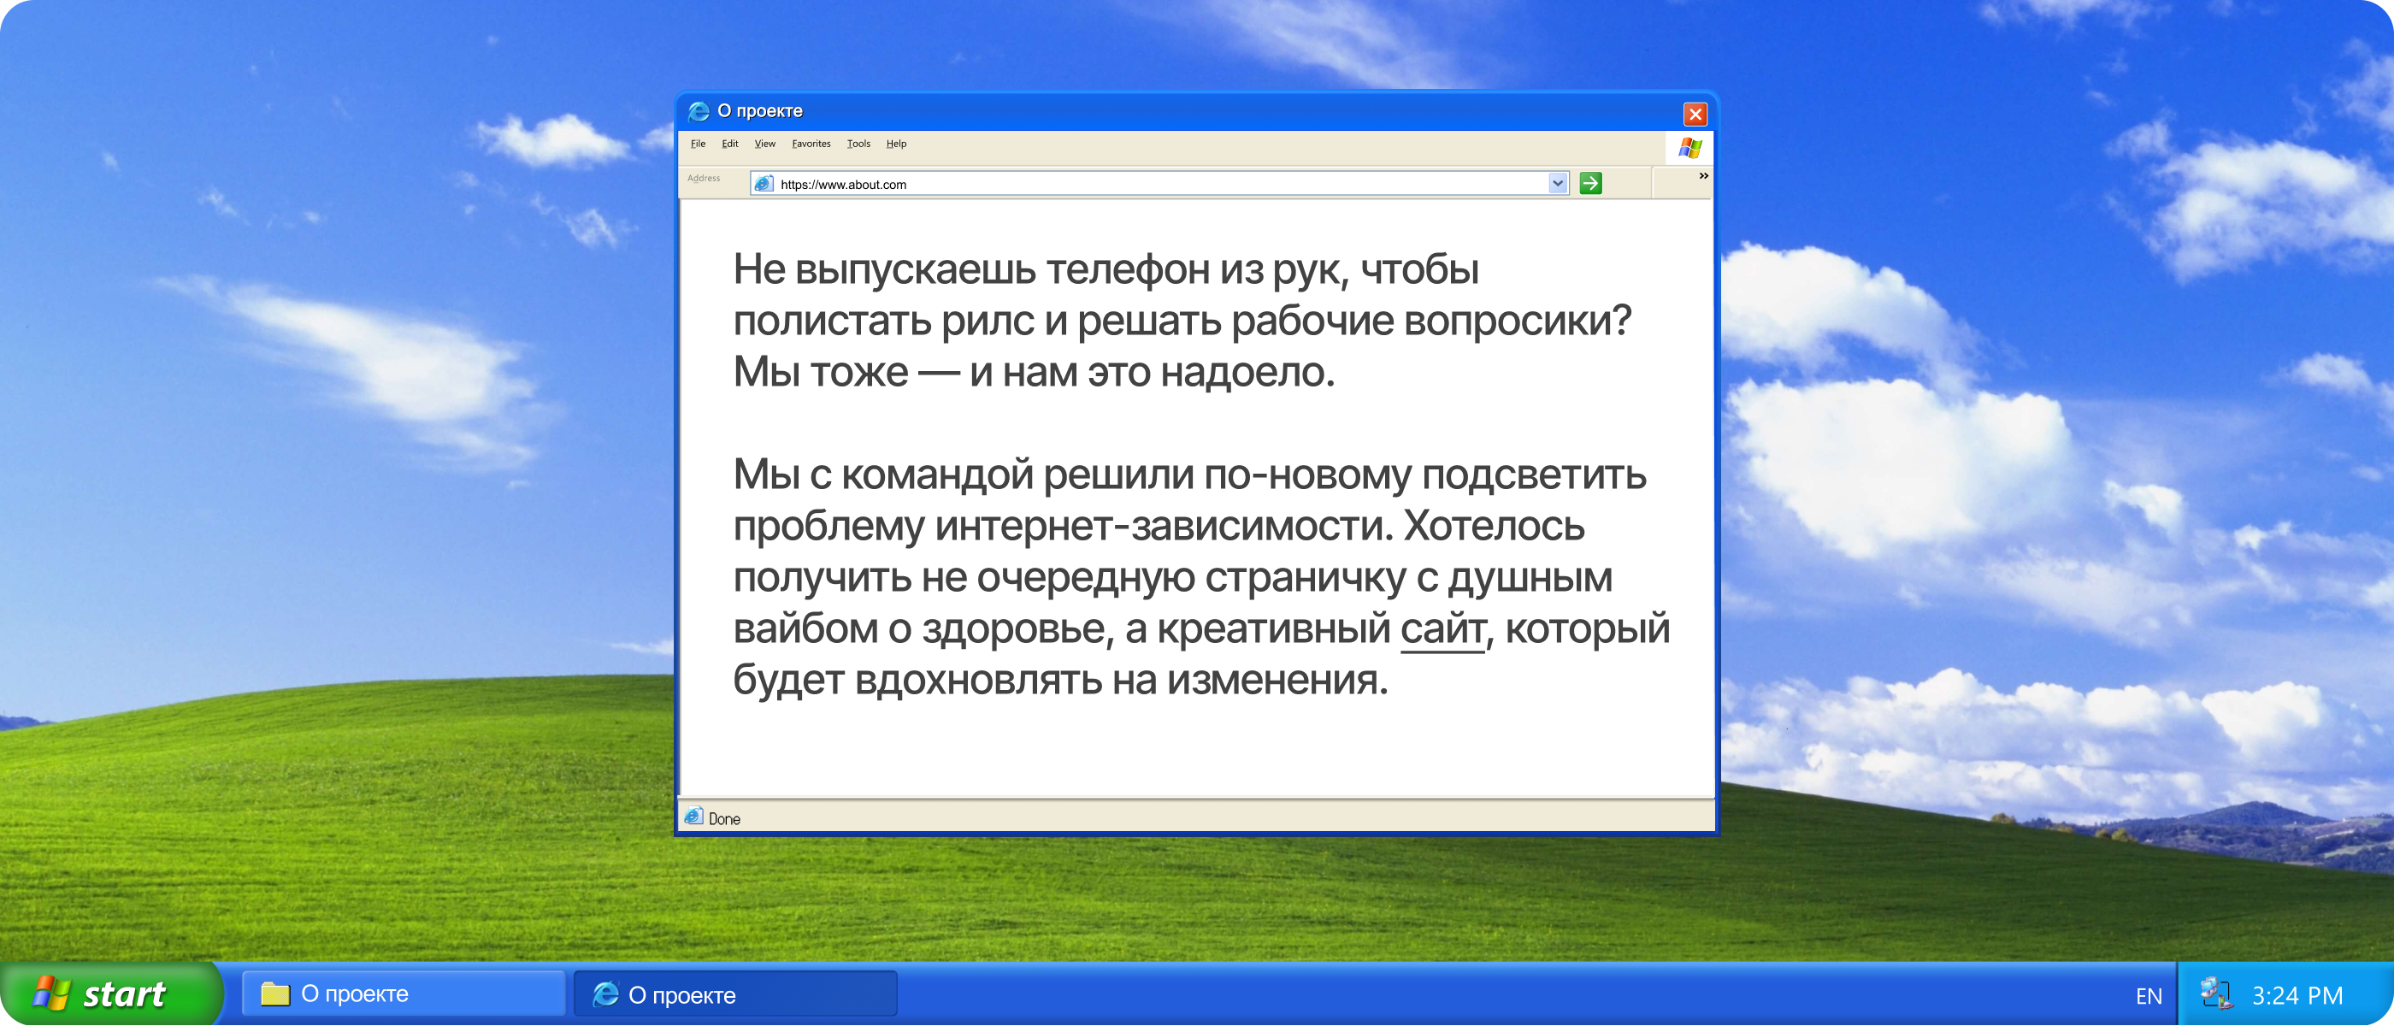This screenshot has width=2394, height=1026.
Task: Click the page icon in address bar
Action: [x=764, y=184]
